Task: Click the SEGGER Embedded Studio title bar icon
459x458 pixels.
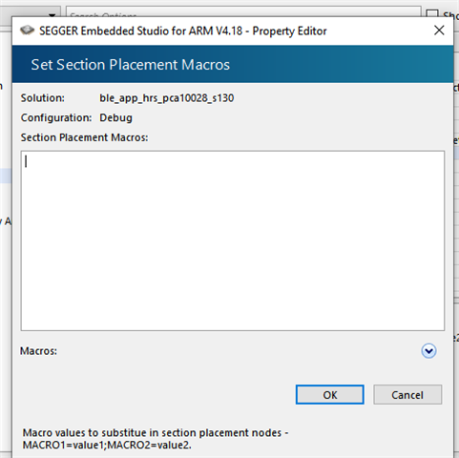Action: coord(27,31)
